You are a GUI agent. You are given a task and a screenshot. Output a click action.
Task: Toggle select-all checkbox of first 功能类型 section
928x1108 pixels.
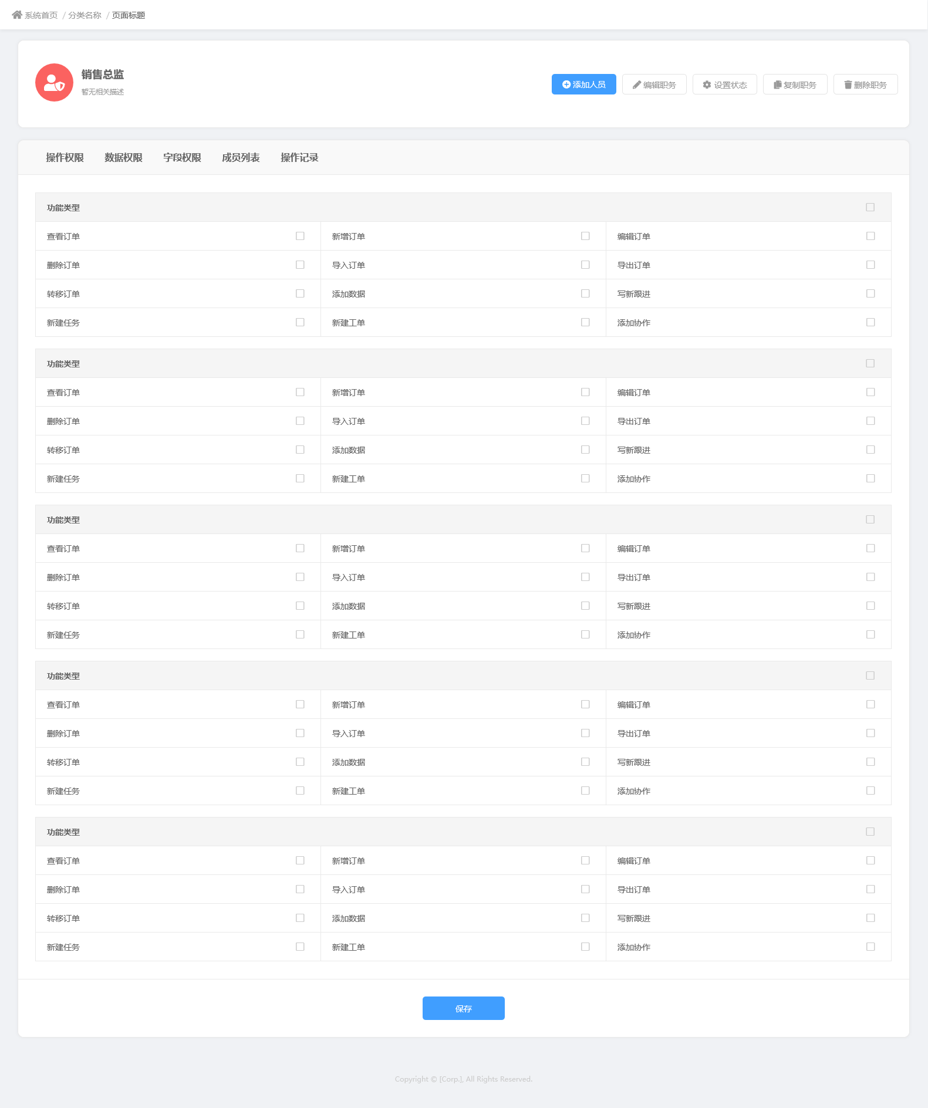coord(870,207)
